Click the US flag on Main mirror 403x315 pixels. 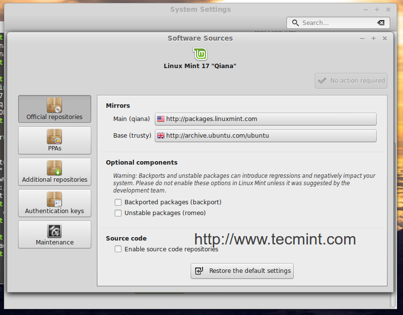pos(161,119)
